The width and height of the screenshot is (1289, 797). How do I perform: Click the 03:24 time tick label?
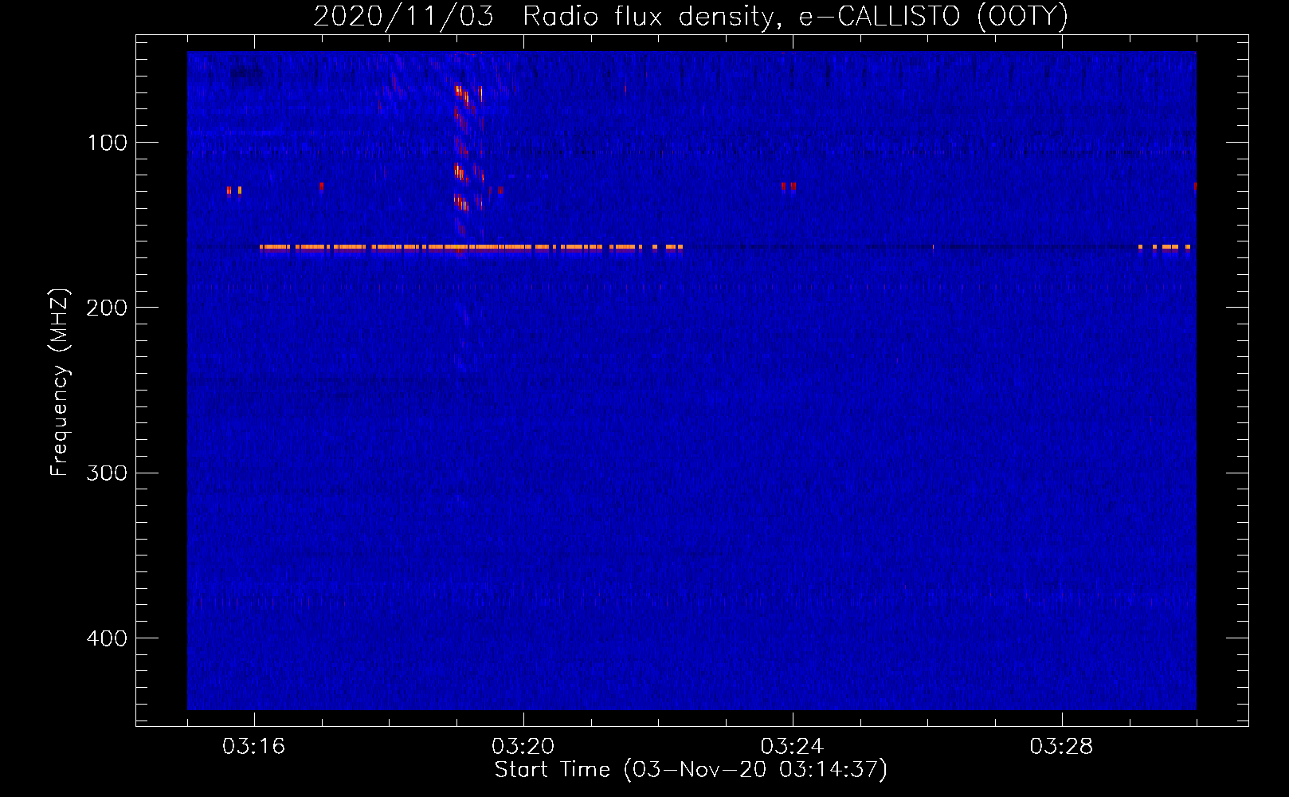(x=792, y=747)
